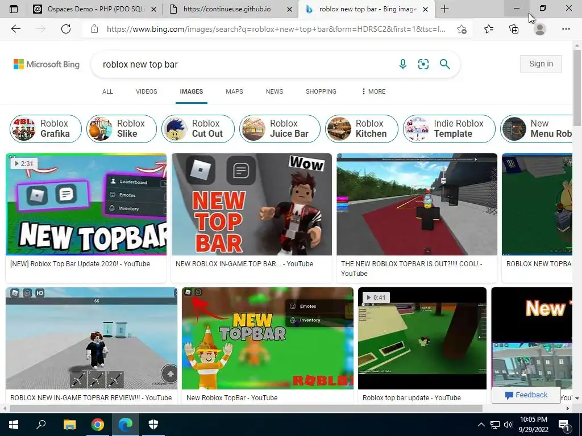Open the Favorites list icon
Image resolution: width=582 pixels, height=436 pixels.
[x=488, y=29]
